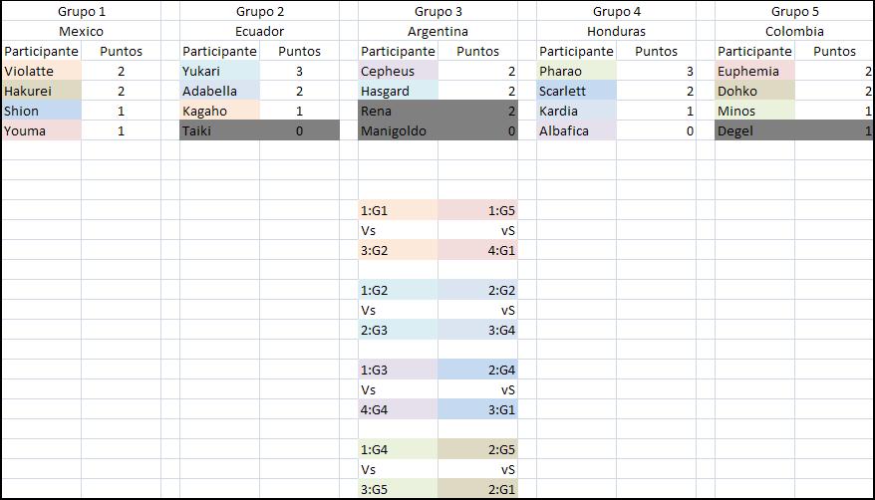875x500 pixels.
Task: Click the Grupo 1 header cell
Action: [x=82, y=11]
